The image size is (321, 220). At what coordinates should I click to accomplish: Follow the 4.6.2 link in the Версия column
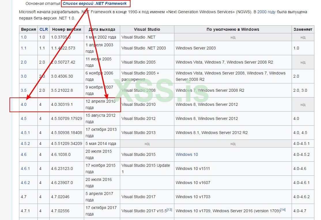pos(25,183)
